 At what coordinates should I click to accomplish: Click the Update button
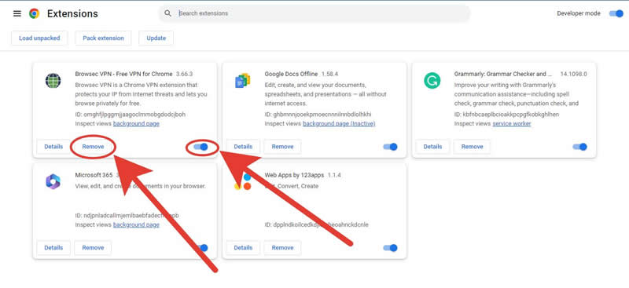(x=156, y=38)
